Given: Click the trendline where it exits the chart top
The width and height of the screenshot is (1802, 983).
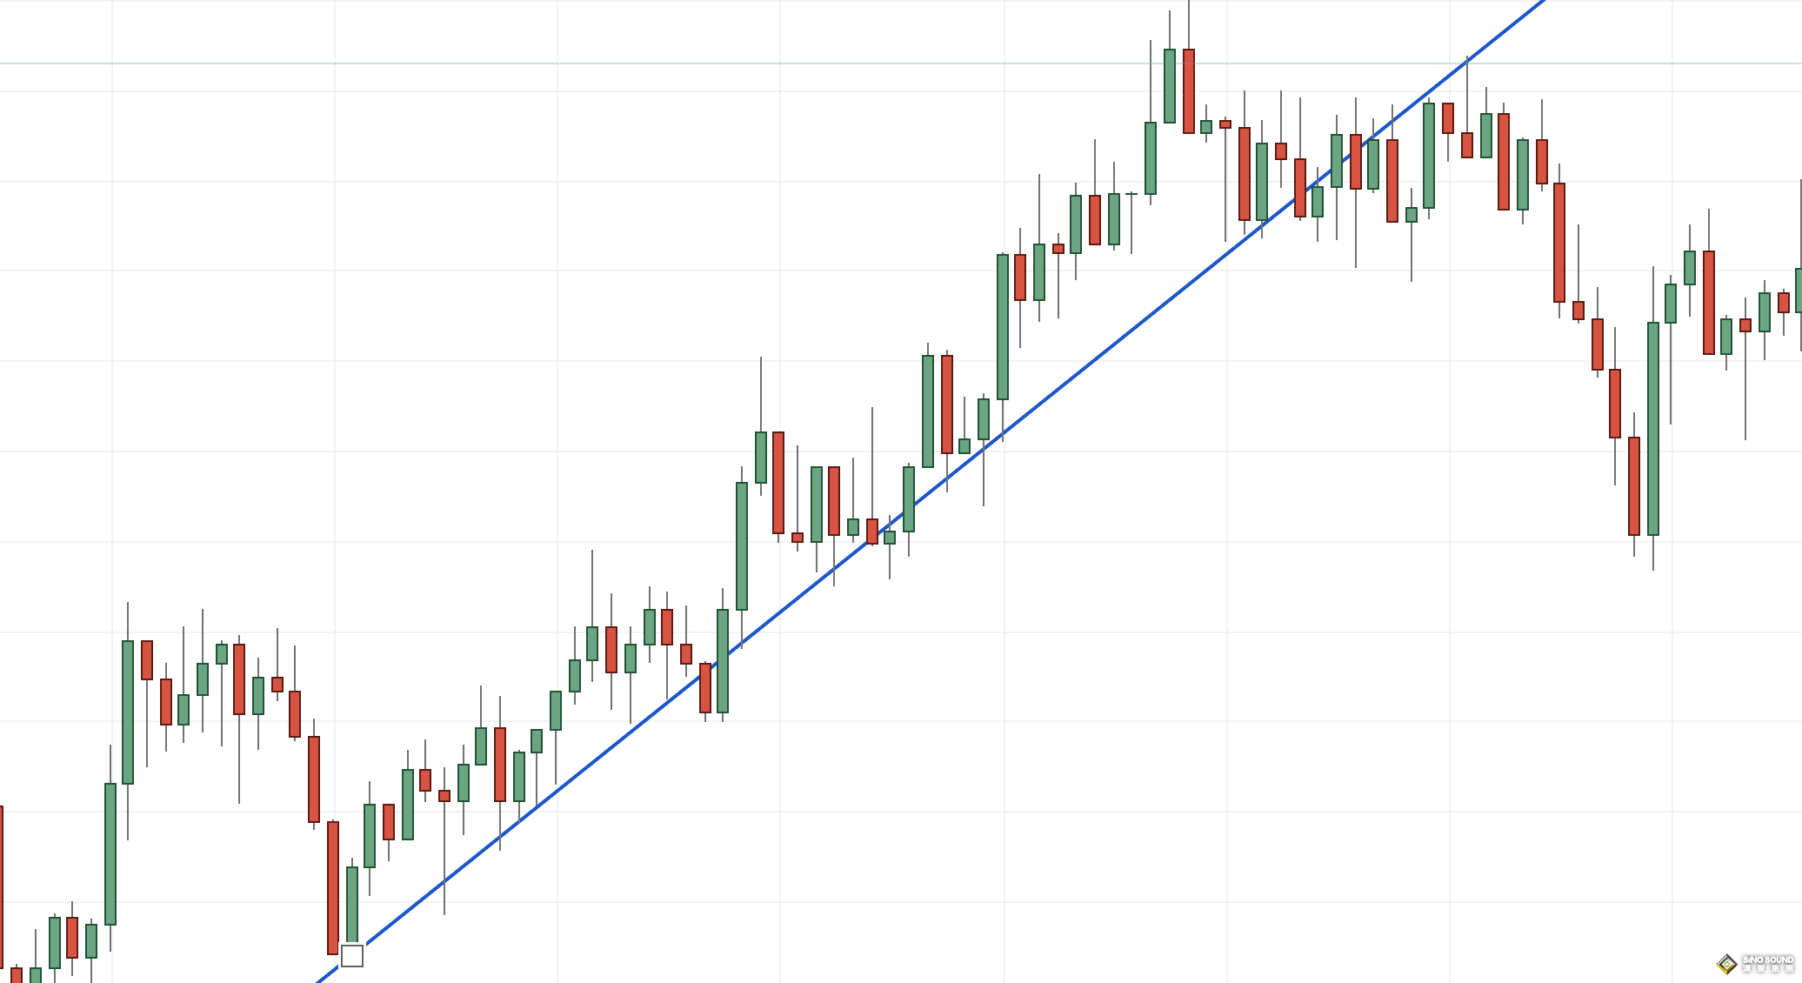Looking at the screenshot, I should tap(1539, 3).
